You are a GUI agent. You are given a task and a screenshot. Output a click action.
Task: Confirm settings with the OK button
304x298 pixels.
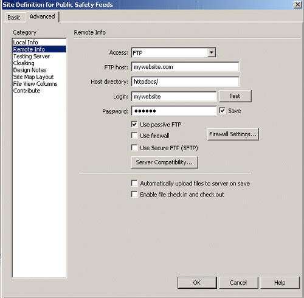[x=197, y=283]
